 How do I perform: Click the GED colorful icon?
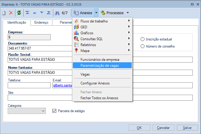click(x=76, y=27)
